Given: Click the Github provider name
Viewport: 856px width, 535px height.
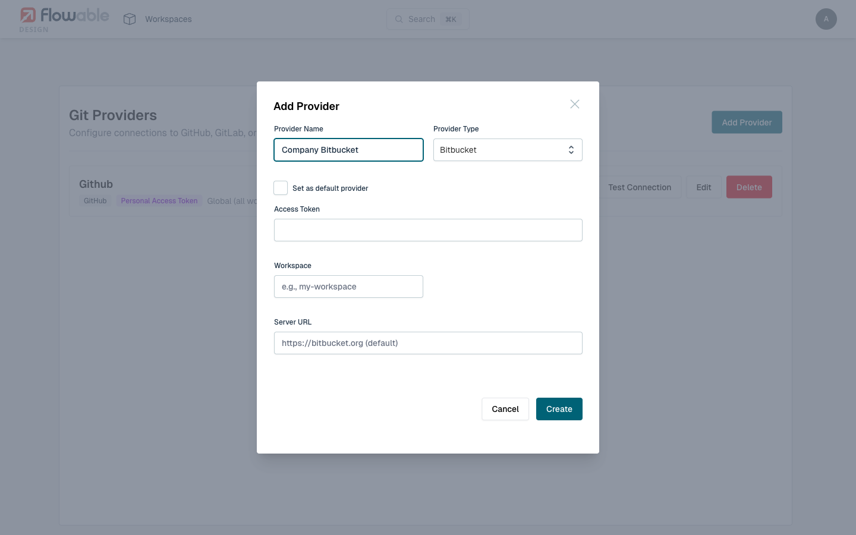Looking at the screenshot, I should click(x=96, y=184).
